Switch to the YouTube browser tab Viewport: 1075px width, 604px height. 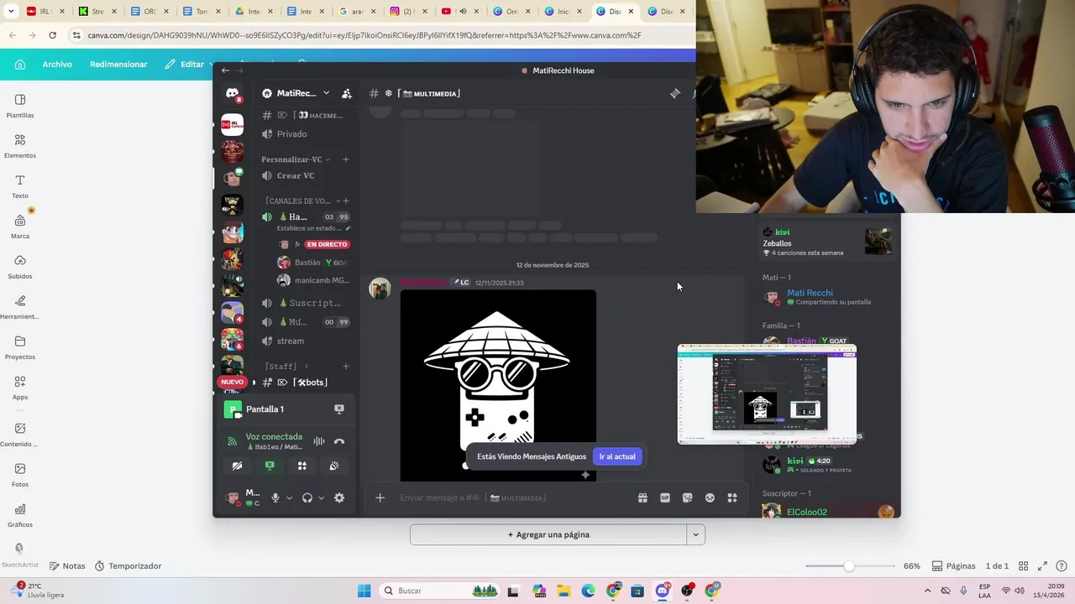tap(459, 12)
